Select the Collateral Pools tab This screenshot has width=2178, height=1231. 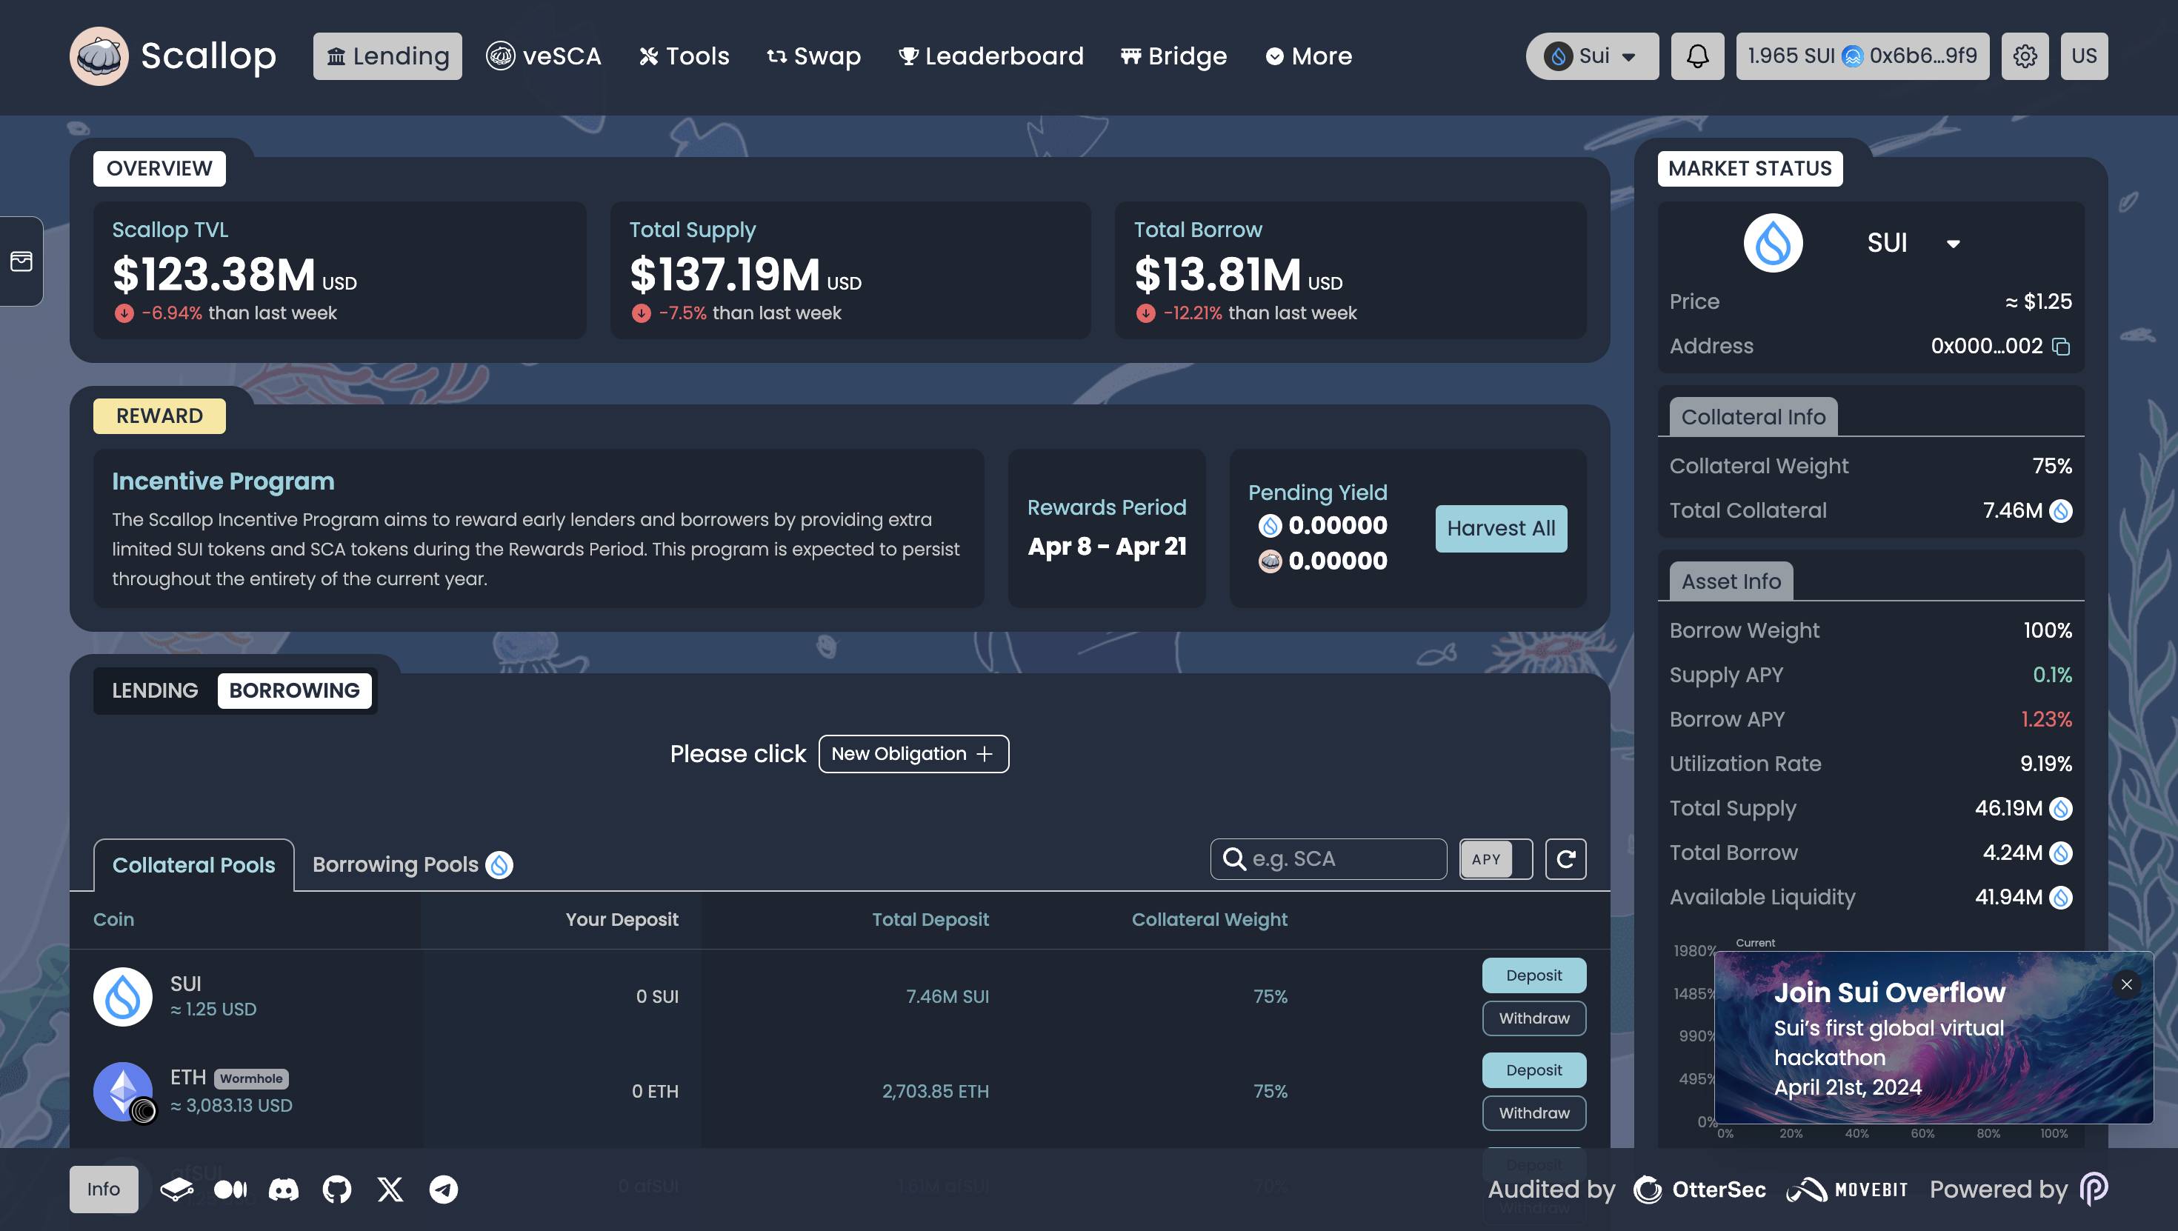point(193,865)
